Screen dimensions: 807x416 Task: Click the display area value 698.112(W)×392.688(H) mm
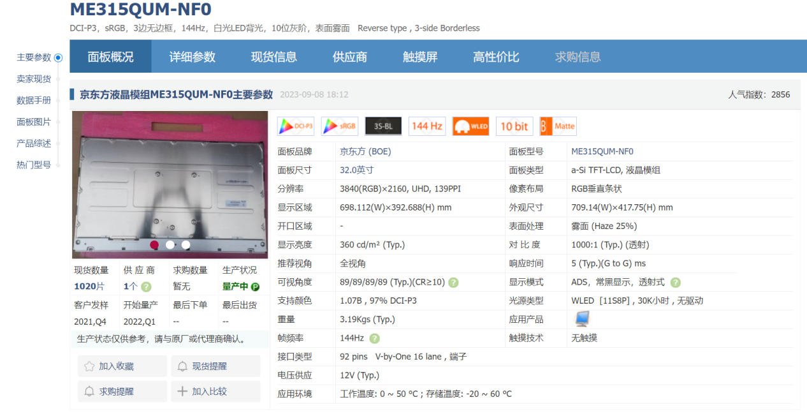396,207
